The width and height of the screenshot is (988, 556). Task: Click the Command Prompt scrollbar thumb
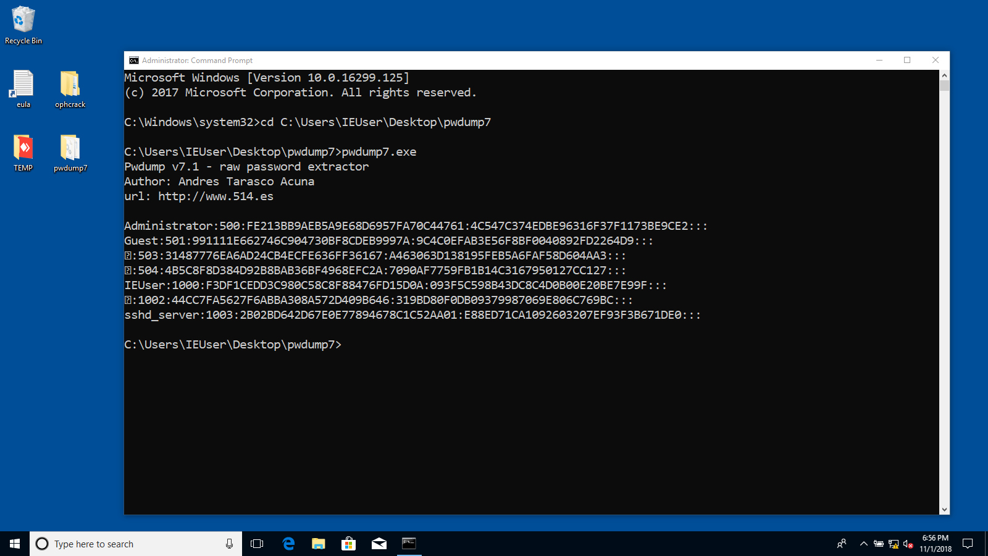(944, 86)
